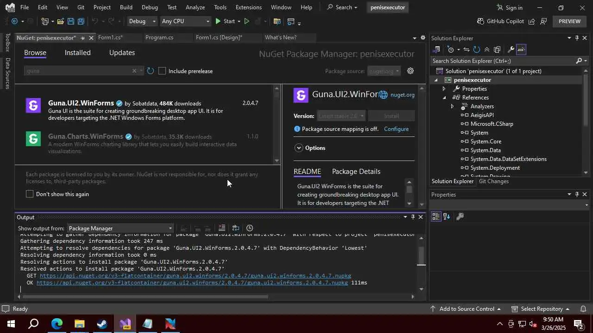Click the PREVIEW button

click(569, 21)
